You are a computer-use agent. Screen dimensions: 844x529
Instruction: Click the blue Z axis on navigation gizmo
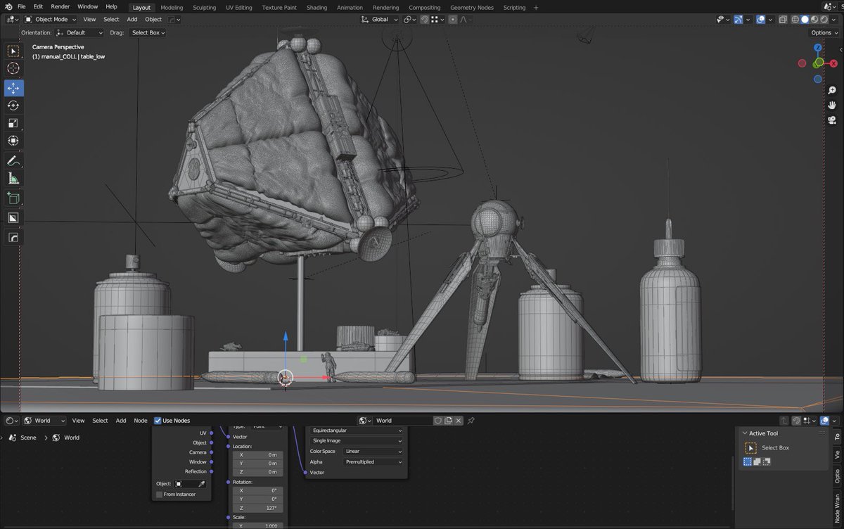click(x=818, y=48)
